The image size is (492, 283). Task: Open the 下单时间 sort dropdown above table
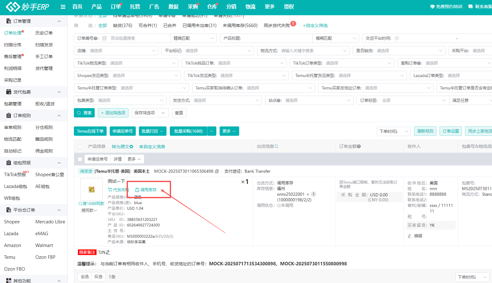point(394,131)
